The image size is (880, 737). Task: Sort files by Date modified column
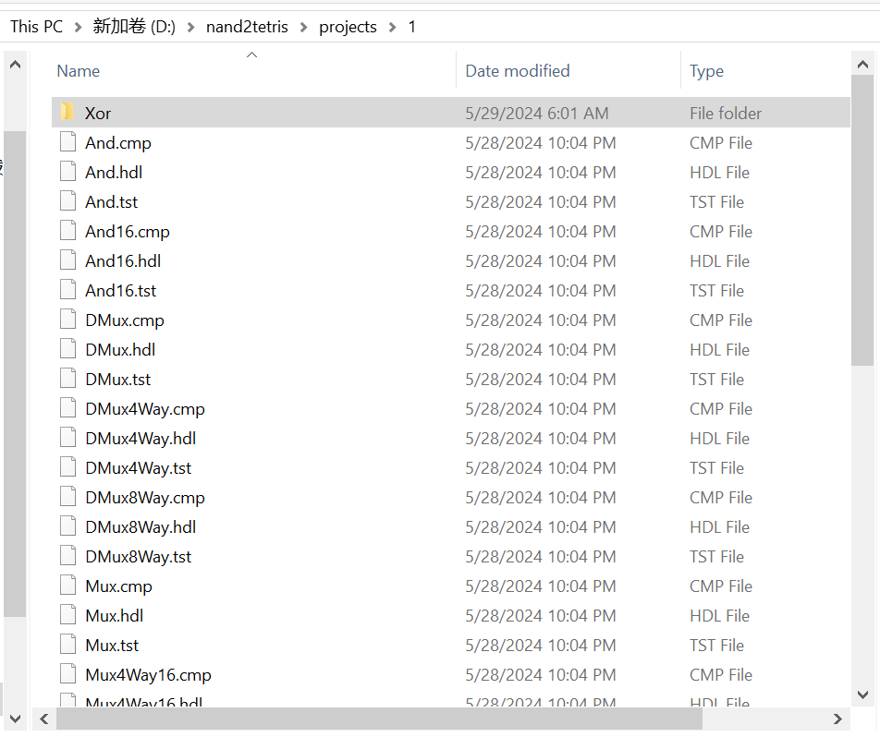coord(518,71)
